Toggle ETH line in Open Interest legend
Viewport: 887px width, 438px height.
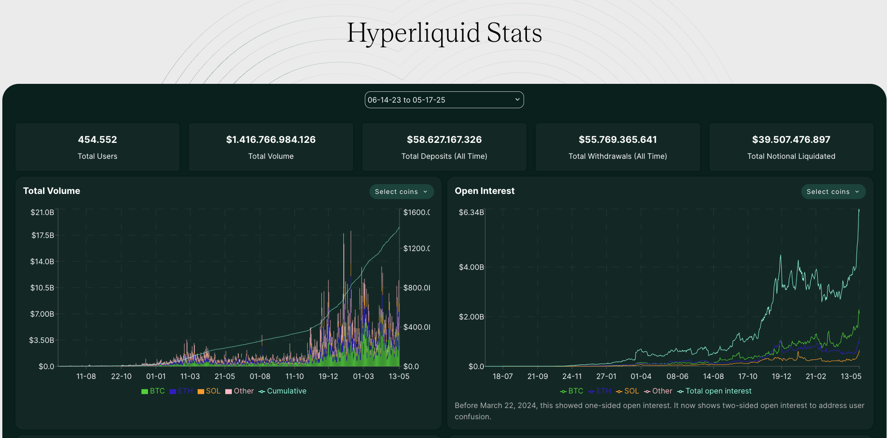[x=600, y=391]
